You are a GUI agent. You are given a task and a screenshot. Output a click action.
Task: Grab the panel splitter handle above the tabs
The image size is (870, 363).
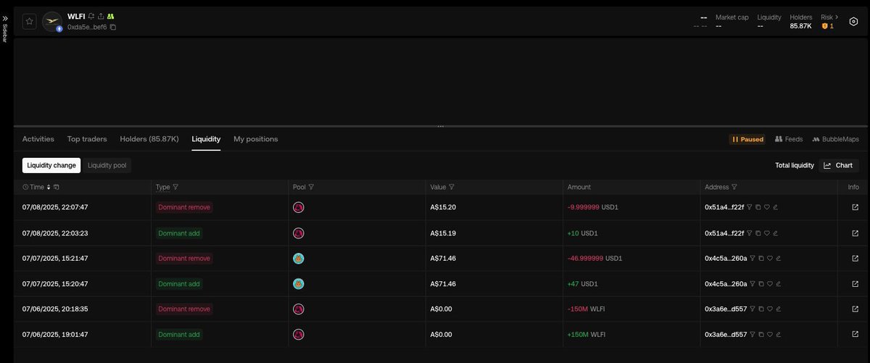click(440, 126)
